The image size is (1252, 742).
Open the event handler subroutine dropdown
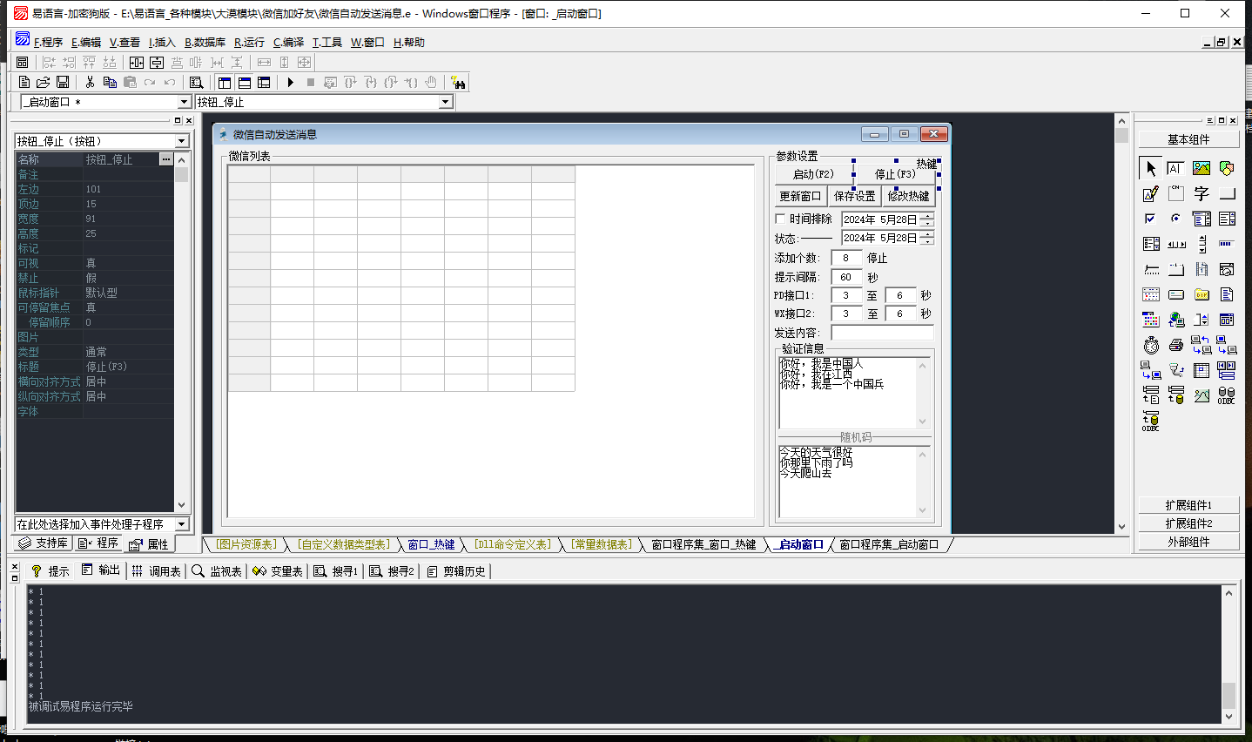(181, 524)
